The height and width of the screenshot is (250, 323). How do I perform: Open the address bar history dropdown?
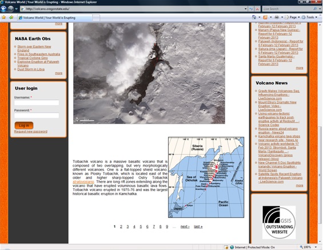(245, 9)
